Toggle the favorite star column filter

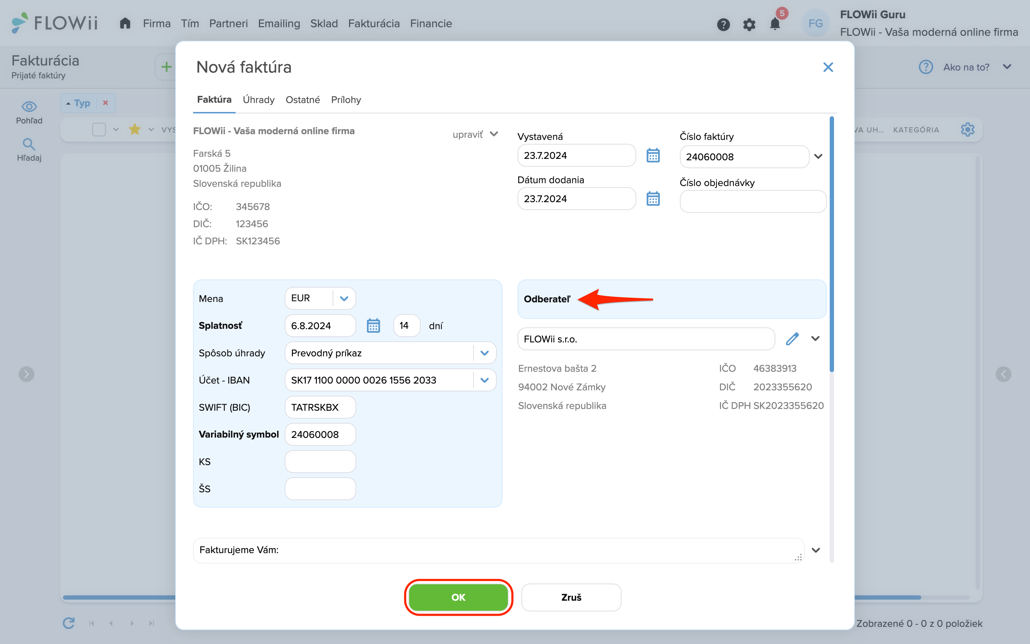135,129
